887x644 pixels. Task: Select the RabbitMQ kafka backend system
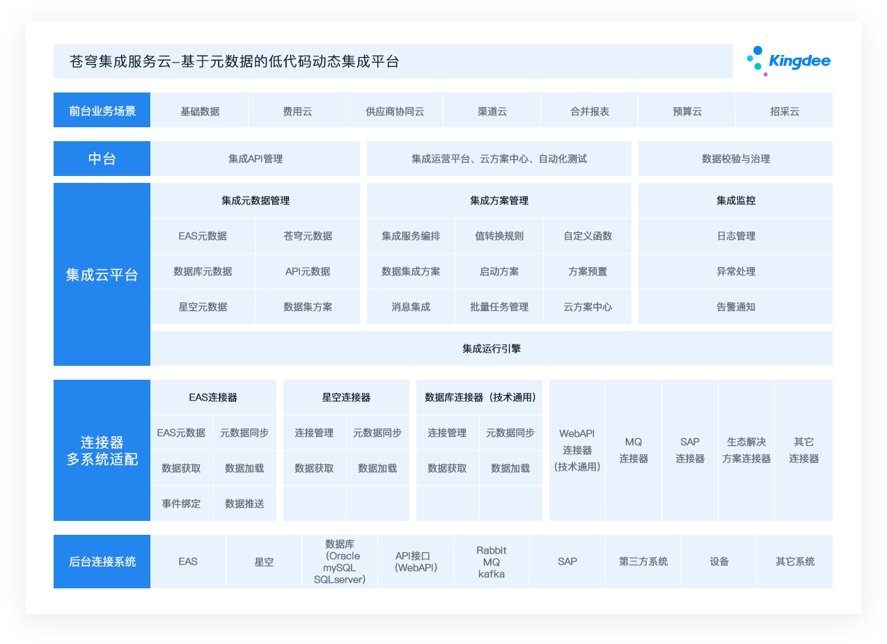[x=492, y=562]
